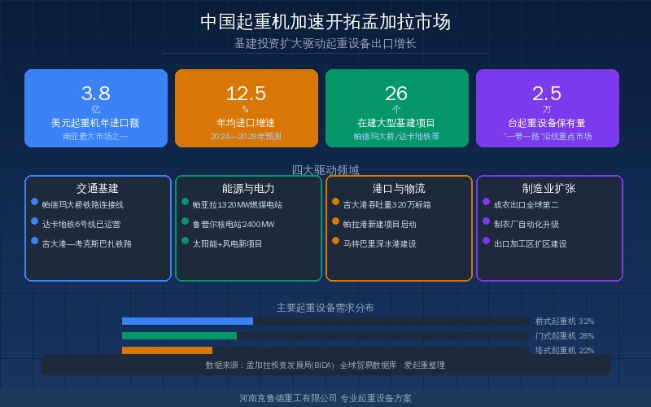Click the note 南亚最大市场之一
651x407 pixels.
click(95, 136)
